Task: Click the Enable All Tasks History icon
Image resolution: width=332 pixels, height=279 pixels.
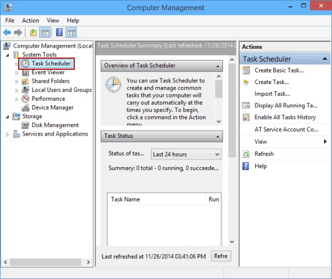Action: 246,117
